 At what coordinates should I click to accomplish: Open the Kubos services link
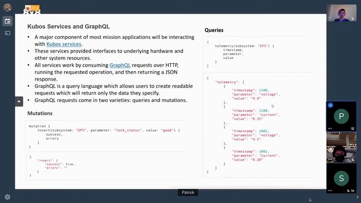tap(64, 44)
